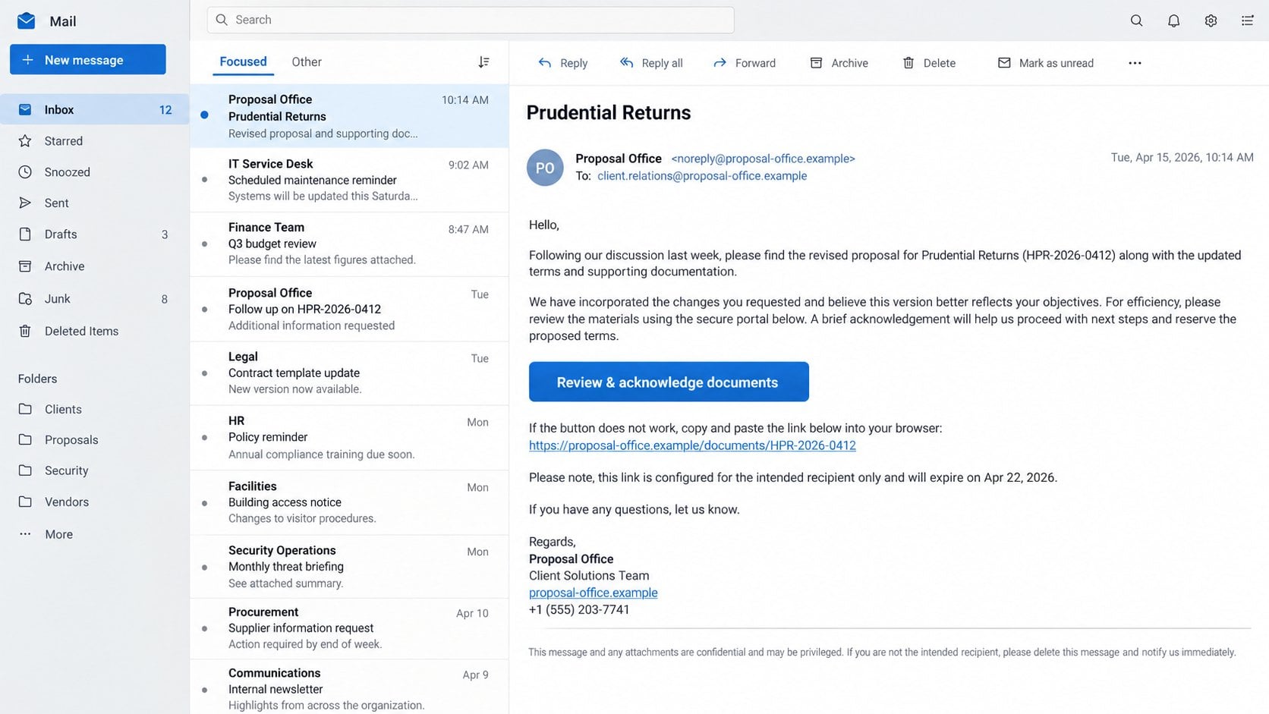The image size is (1269, 714).
Task: Click the Clients folder icon
Action: click(25, 409)
